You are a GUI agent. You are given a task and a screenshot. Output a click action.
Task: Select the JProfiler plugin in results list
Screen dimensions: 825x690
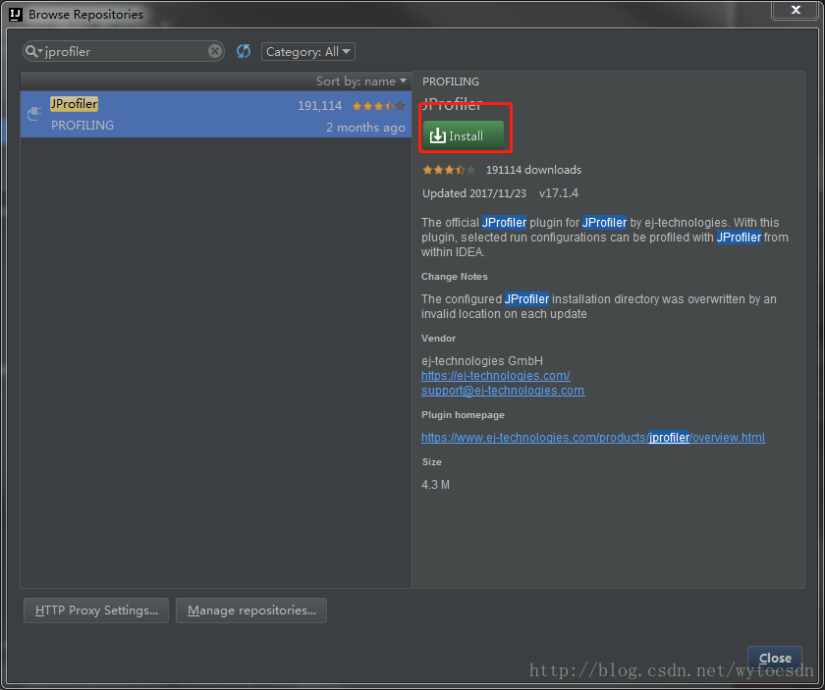(x=216, y=114)
